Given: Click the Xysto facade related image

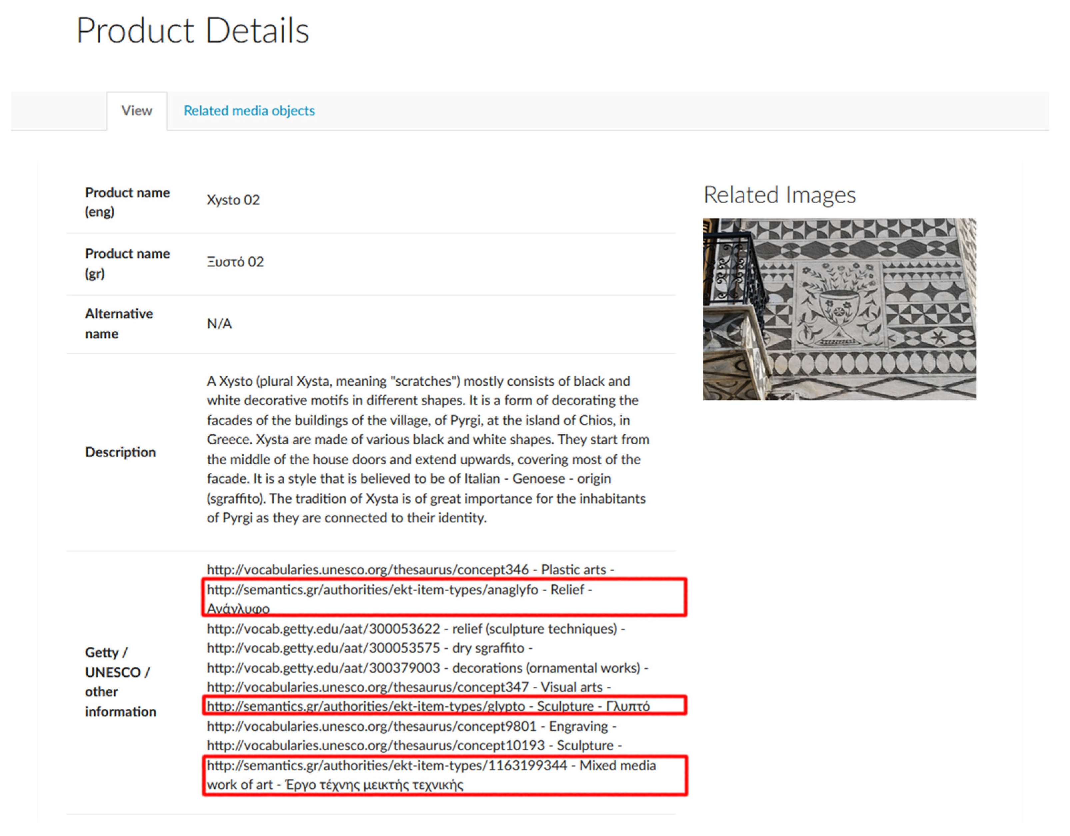Looking at the screenshot, I should click(839, 309).
